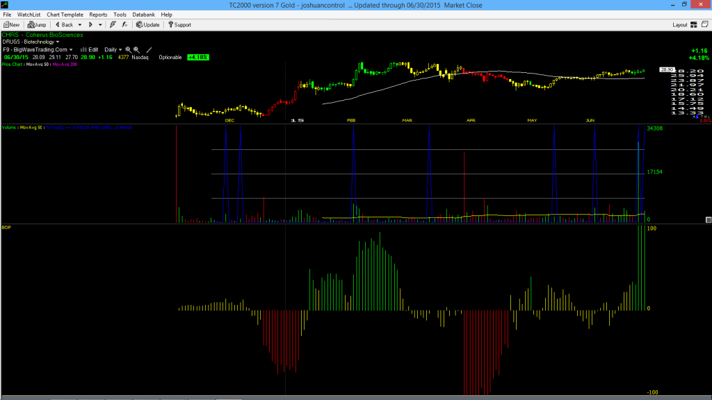
Task: Click the cascade windows icon beside Layout
Action: tap(705, 24)
